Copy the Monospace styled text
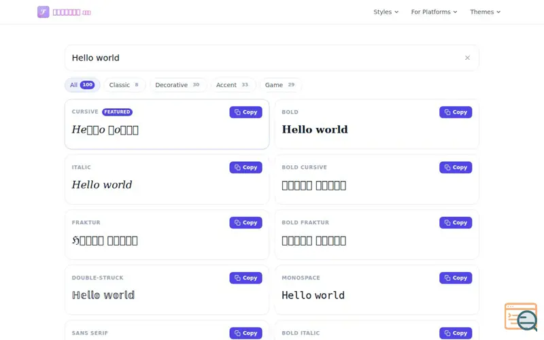Viewport: 544px width, 340px height. click(x=456, y=277)
